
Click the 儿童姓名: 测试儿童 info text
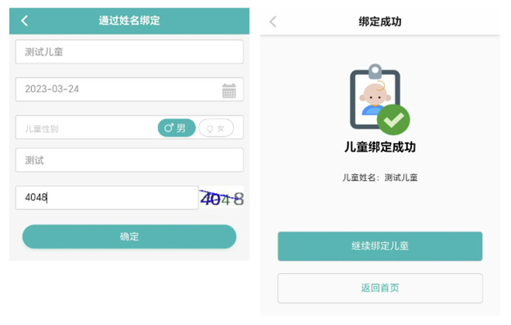click(x=380, y=177)
